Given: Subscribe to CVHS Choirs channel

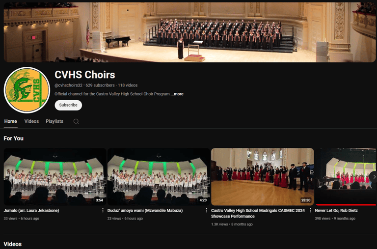Looking at the screenshot, I should (68, 105).
